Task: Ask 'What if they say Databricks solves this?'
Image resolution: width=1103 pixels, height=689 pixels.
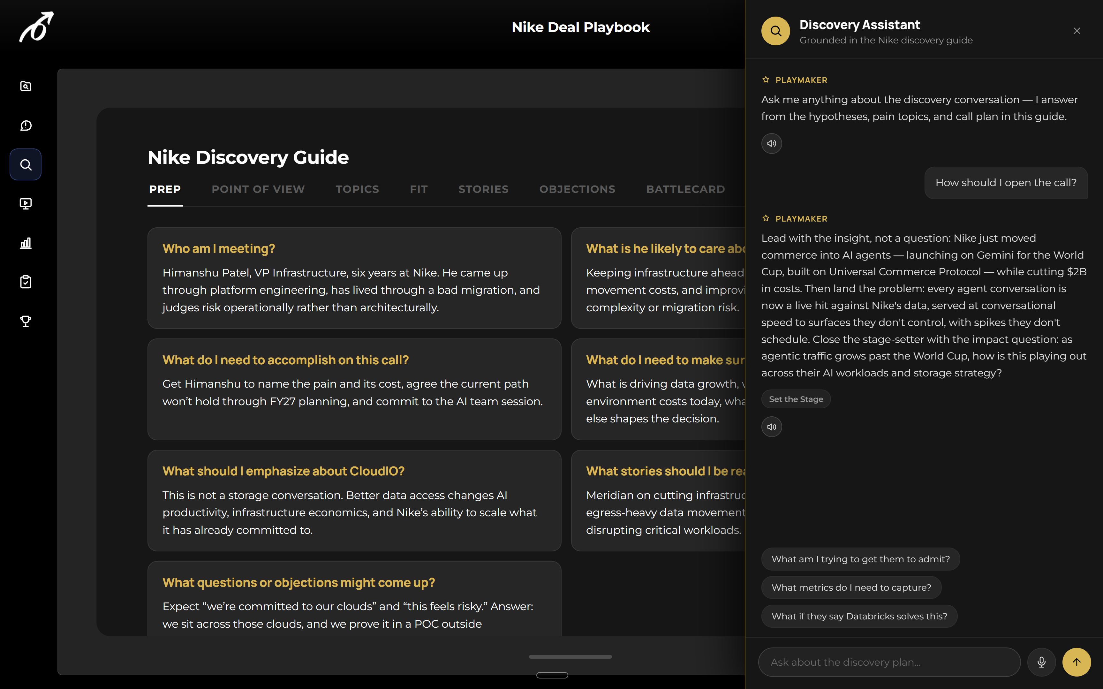Action: [x=859, y=617]
